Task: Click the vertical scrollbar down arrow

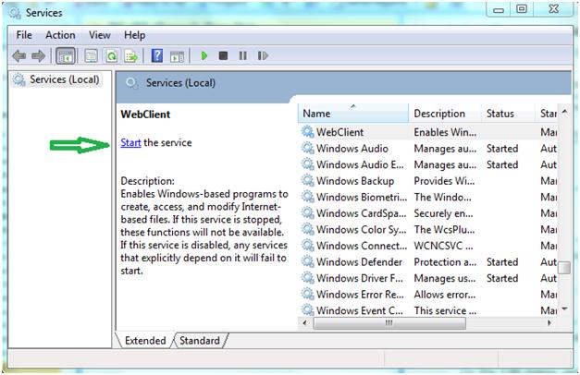Action: [x=563, y=308]
